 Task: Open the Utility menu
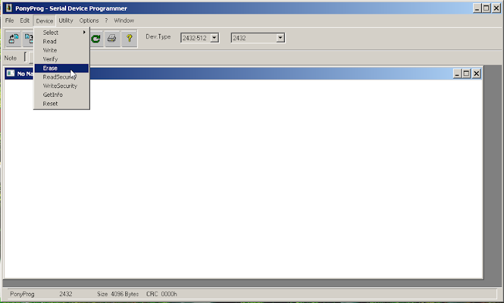point(66,21)
